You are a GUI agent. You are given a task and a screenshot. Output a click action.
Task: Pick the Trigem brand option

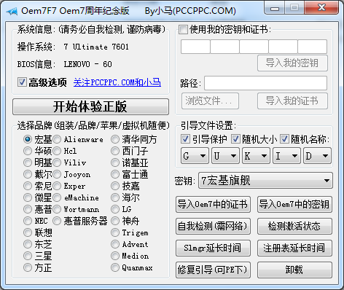click(115, 232)
